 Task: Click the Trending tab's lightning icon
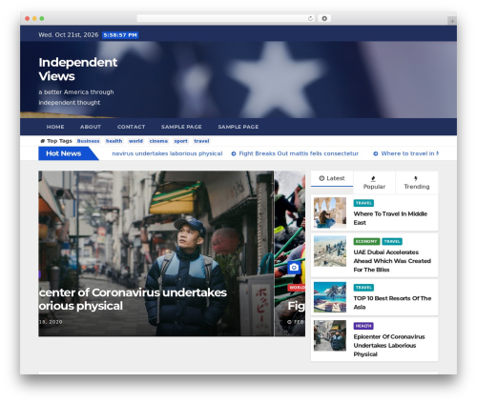click(416, 178)
